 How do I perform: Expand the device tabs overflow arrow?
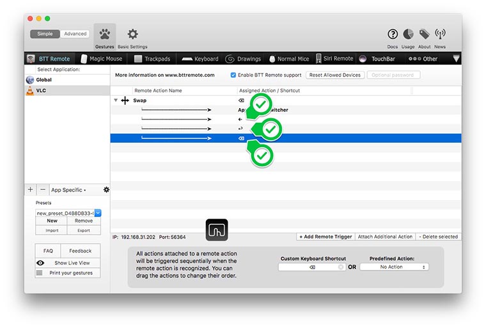(456, 59)
